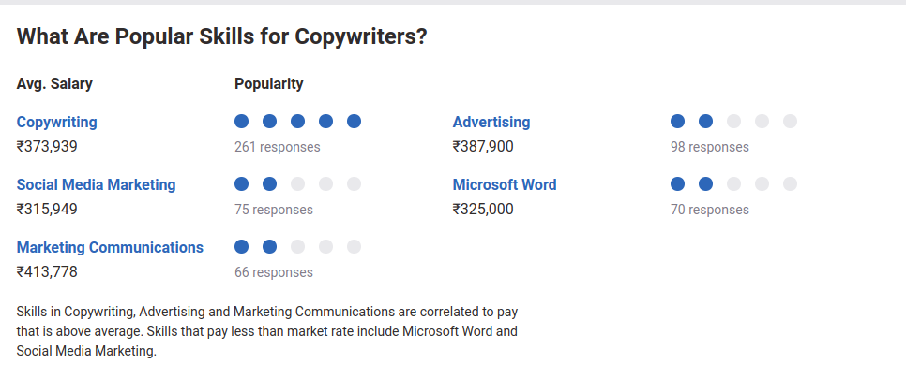Click the last grey dot for Marketing Communications
Image resolution: width=906 pixels, height=379 pixels.
tap(355, 247)
